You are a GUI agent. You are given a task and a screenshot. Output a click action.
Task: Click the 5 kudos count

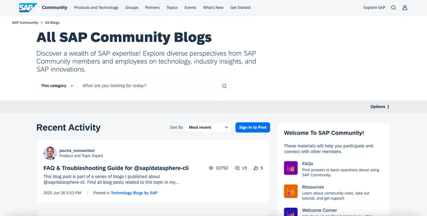(261, 168)
